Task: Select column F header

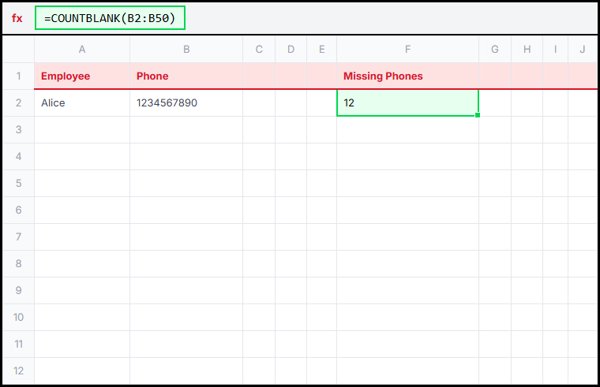Action: [x=407, y=50]
